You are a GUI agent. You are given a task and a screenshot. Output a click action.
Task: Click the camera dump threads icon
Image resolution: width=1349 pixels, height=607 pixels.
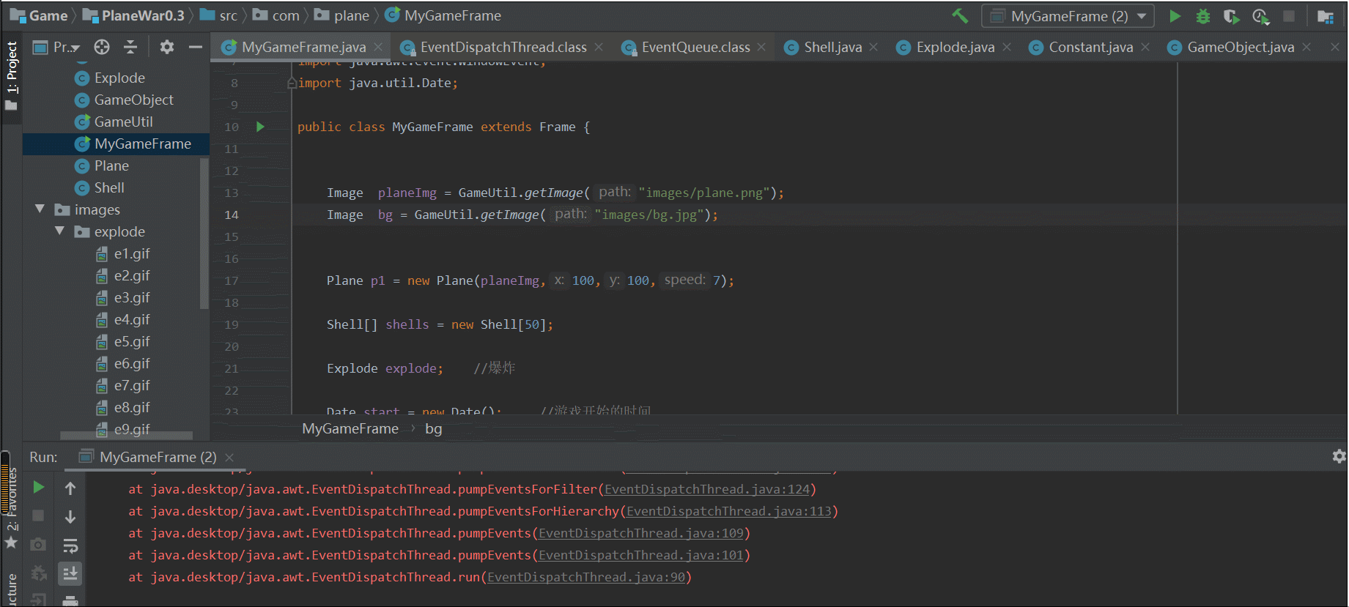tap(39, 544)
